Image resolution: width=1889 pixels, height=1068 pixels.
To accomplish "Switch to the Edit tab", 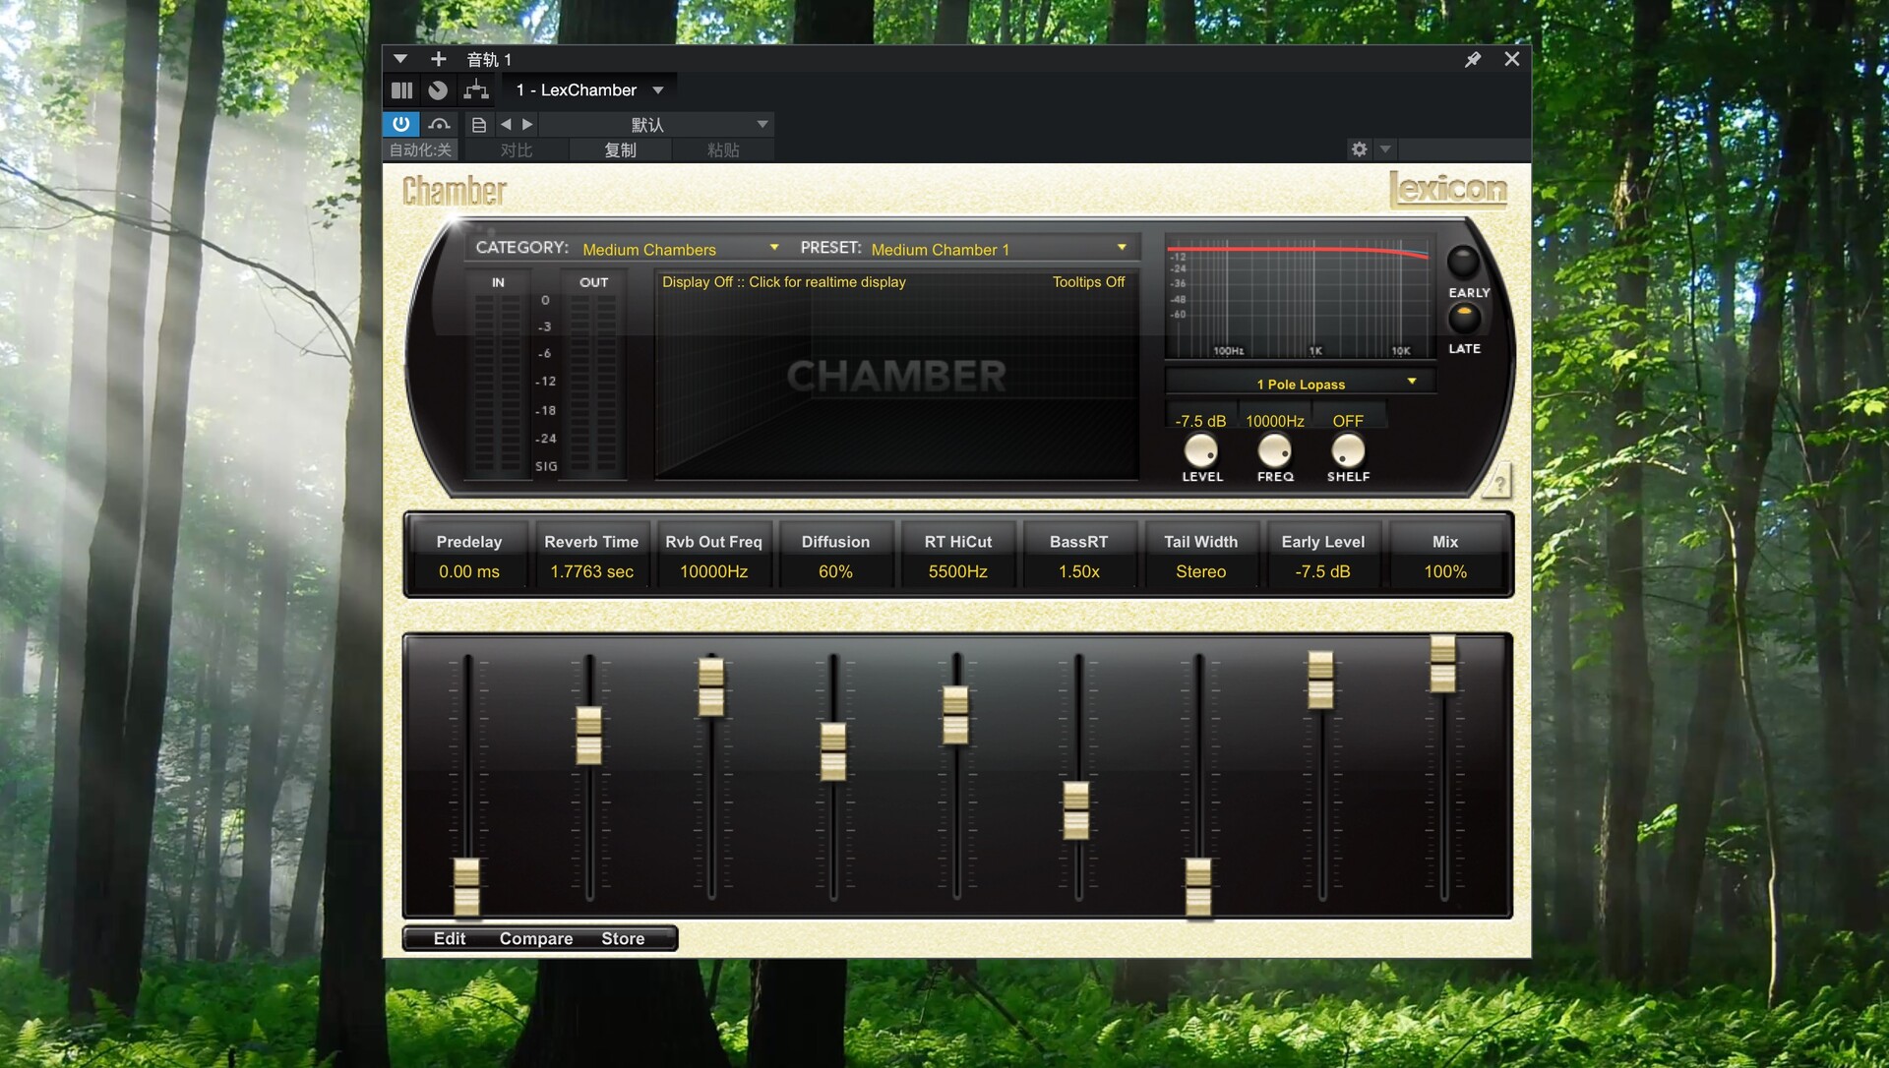I will pos(449,938).
